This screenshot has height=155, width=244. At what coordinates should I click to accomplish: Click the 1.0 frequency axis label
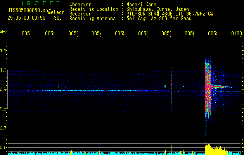coord(3,70)
